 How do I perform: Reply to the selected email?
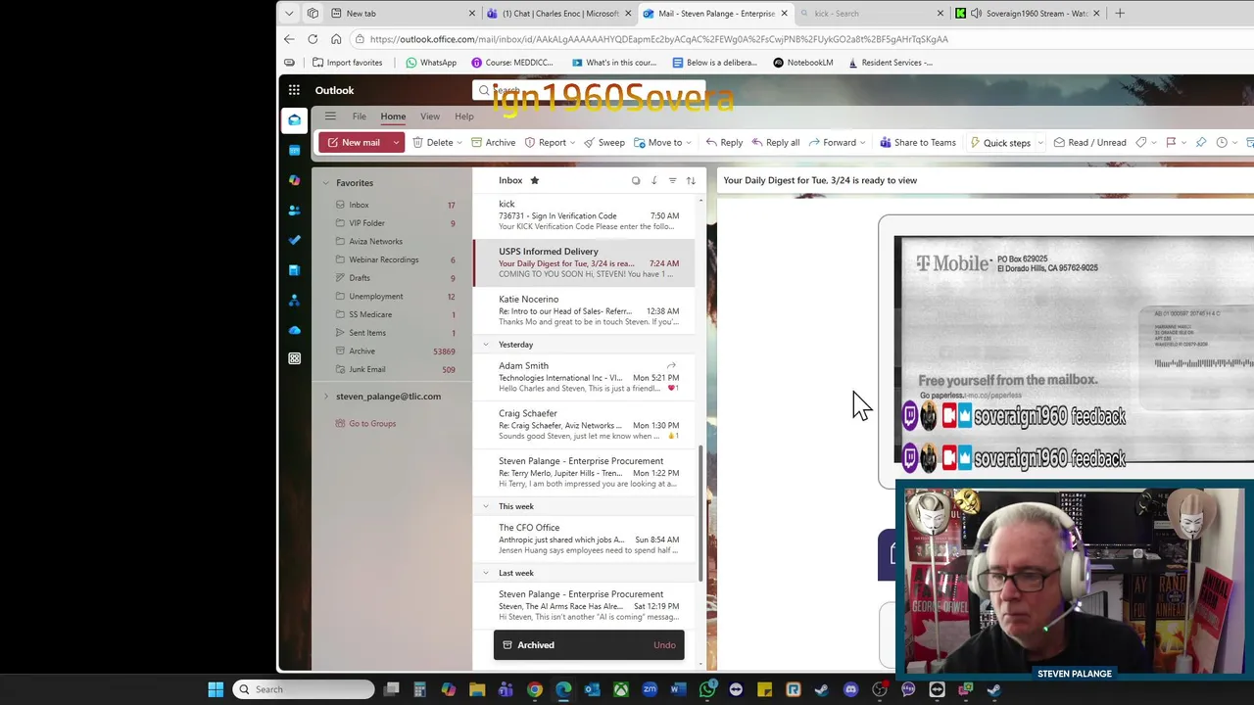pos(724,142)
